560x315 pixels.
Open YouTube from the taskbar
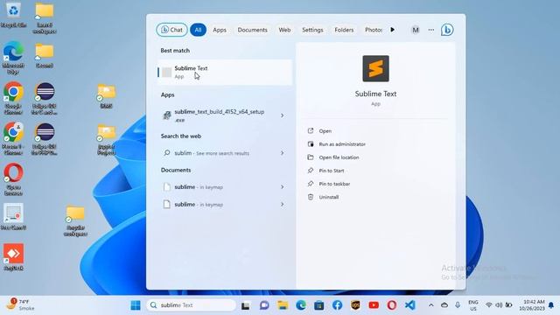(x=374, y=305)
